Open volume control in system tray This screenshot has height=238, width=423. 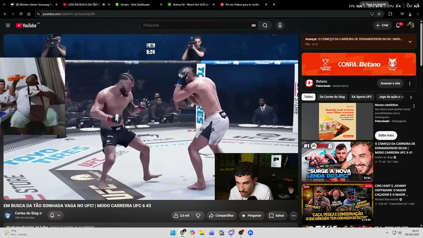click(399, 233)
